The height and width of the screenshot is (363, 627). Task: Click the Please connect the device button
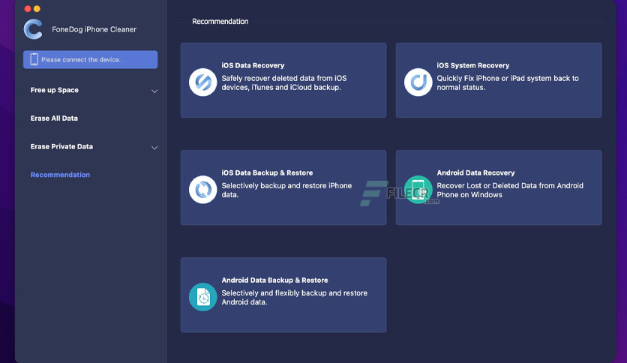pos(90,59)
